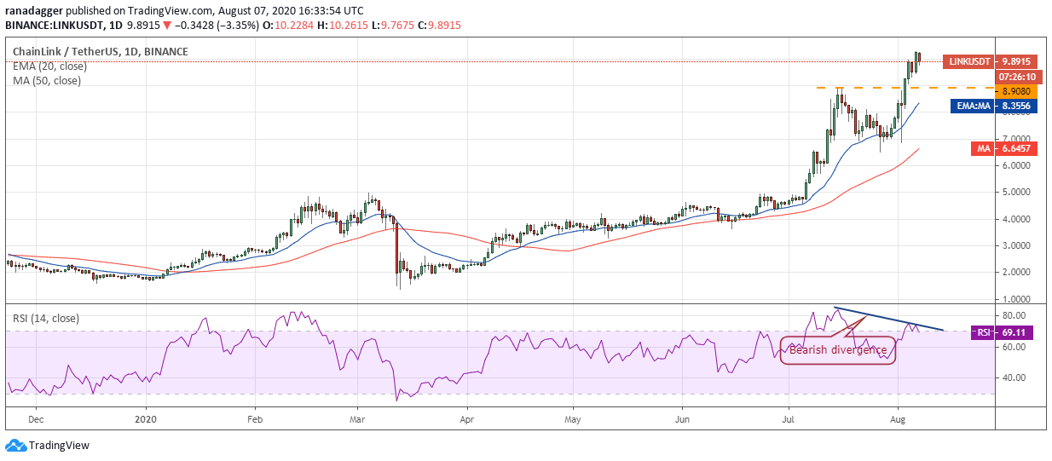Viewport: 1052px width, 461px height.
Task: Click the 4.0000 price axis label
Action: pos(1017,219)
